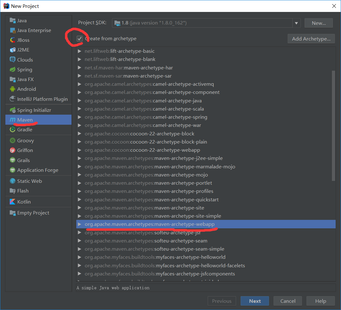Viewport: 341px width, 310px height.
Task: Select the Java FX icon
Action: (x=13, y=79)
